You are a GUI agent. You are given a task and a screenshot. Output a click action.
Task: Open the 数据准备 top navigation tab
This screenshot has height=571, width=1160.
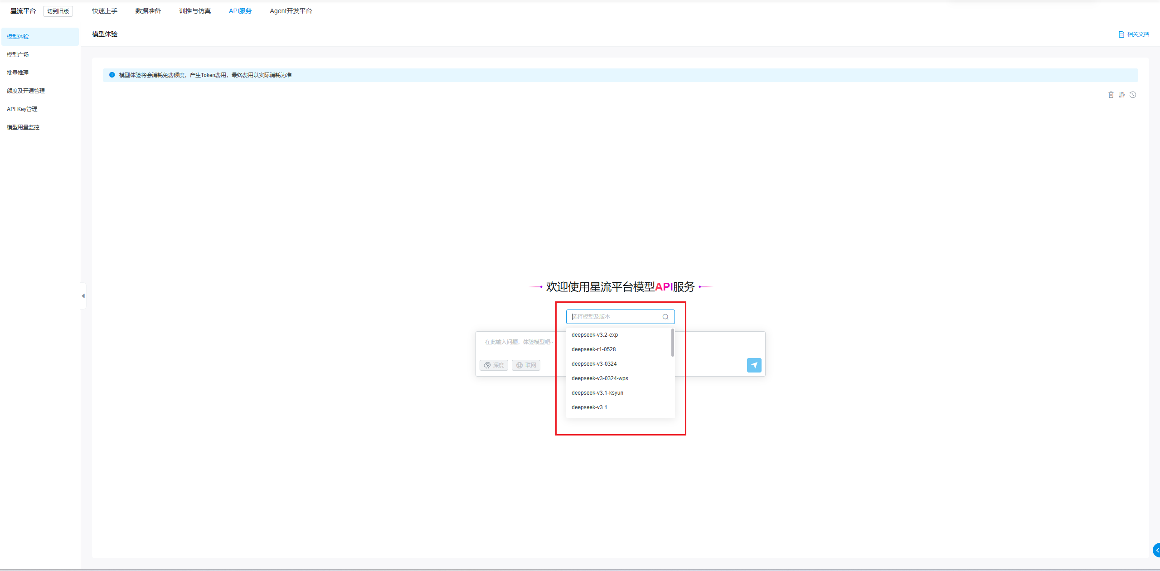pos(148,11)
